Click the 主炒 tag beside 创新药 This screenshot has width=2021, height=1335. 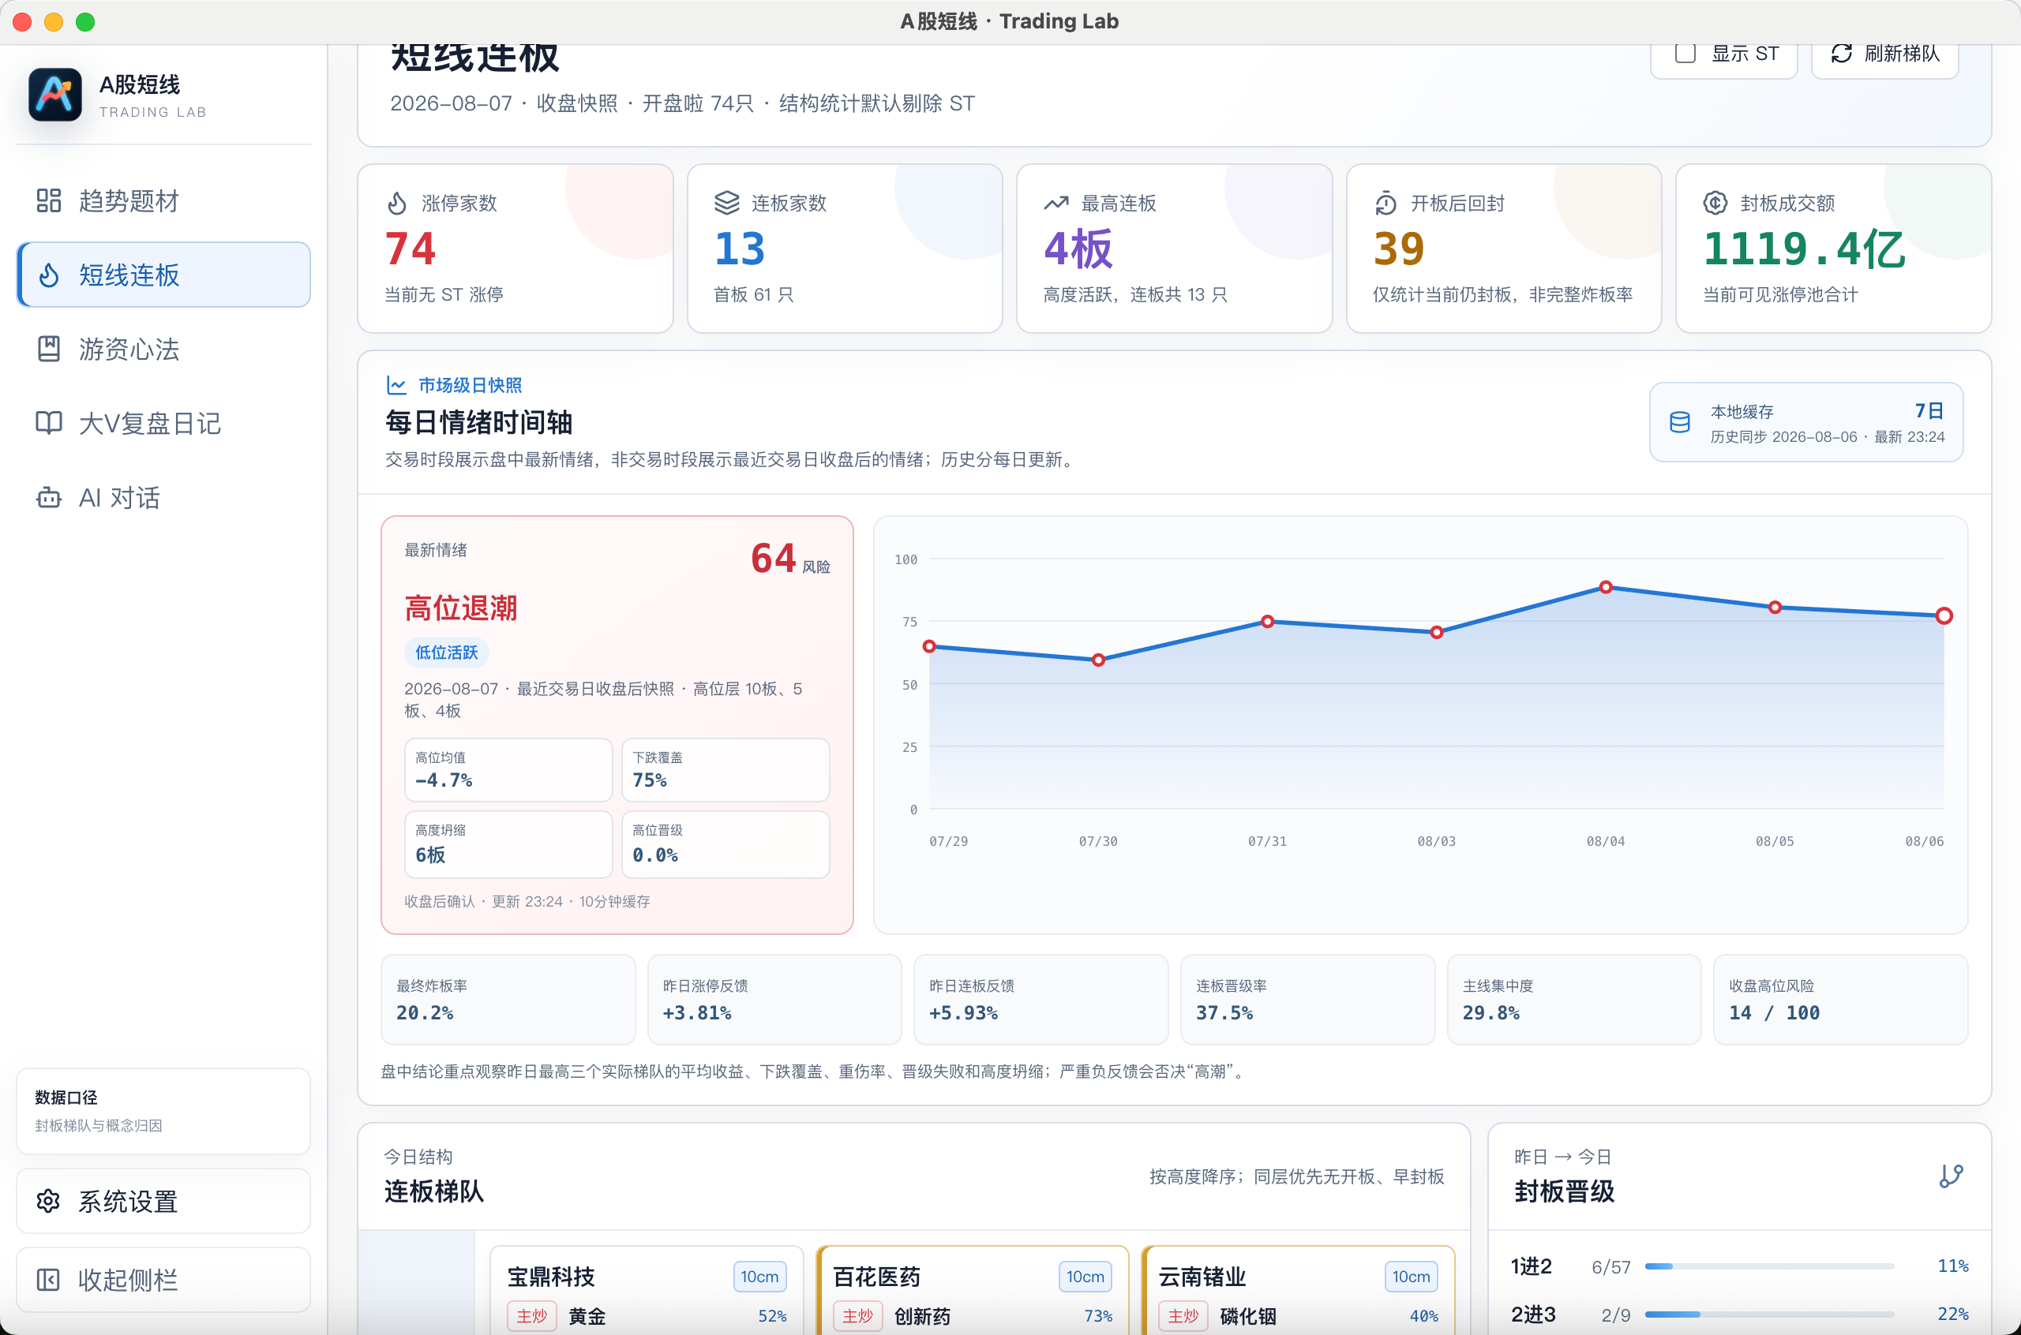pyautogui.click(x=857, y=1315)
